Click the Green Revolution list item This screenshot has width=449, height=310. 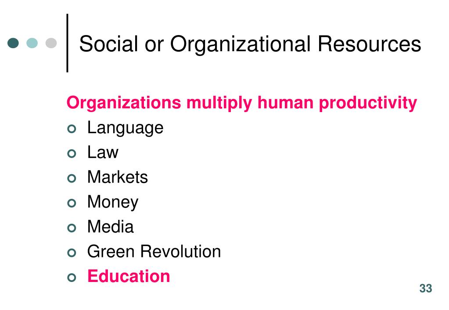[x=154, y=251]
